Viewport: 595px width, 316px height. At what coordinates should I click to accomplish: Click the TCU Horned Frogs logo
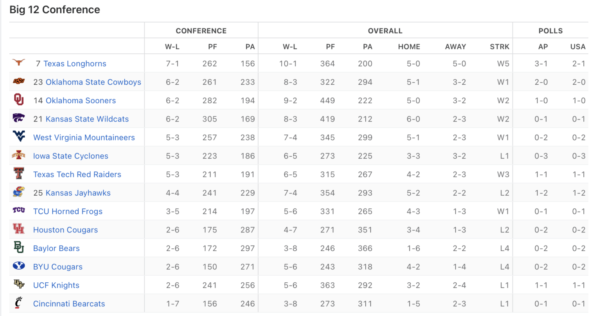19,210
